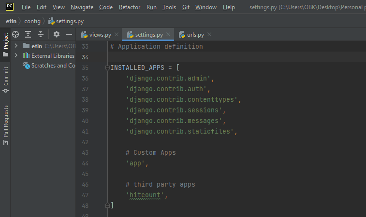Click the '# Custom Apps' comment
366x217 pixels.
(x=151, y=152)
